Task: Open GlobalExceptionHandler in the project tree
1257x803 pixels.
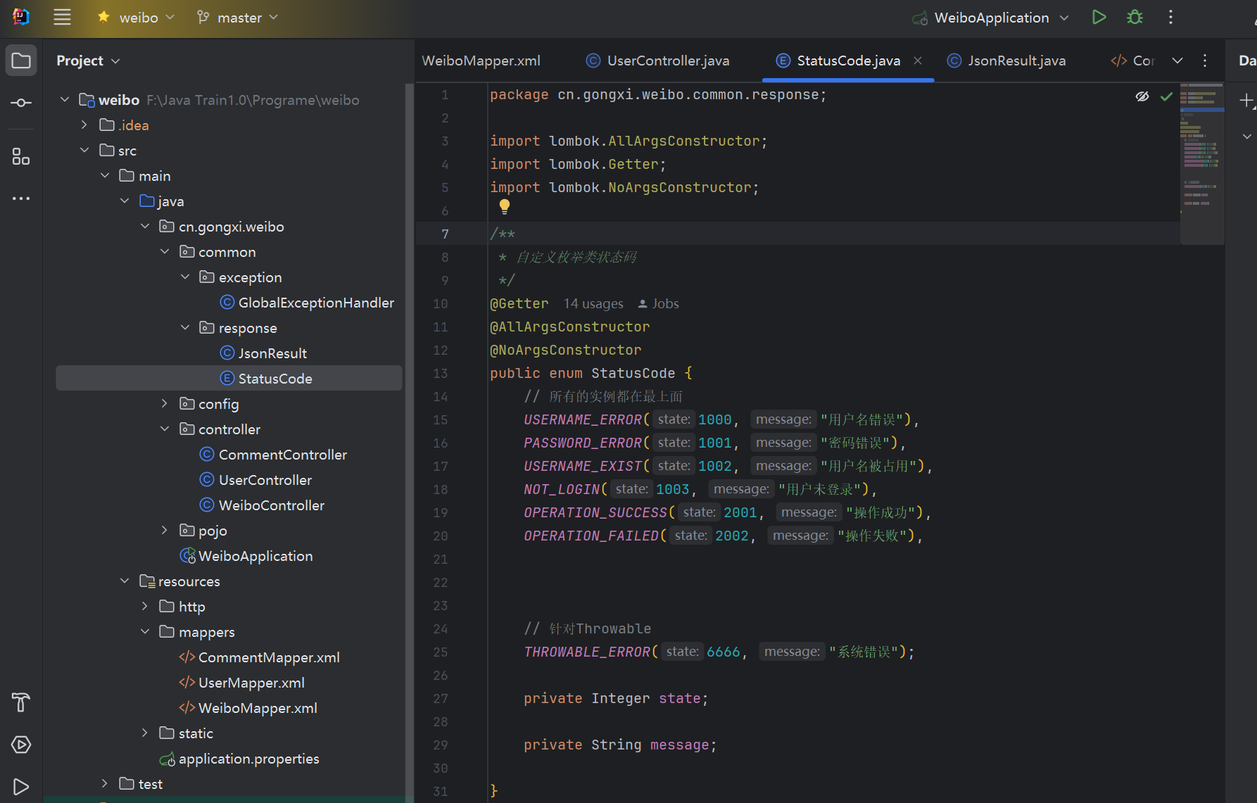Action: pyautogui.click(x=307, y=302)
